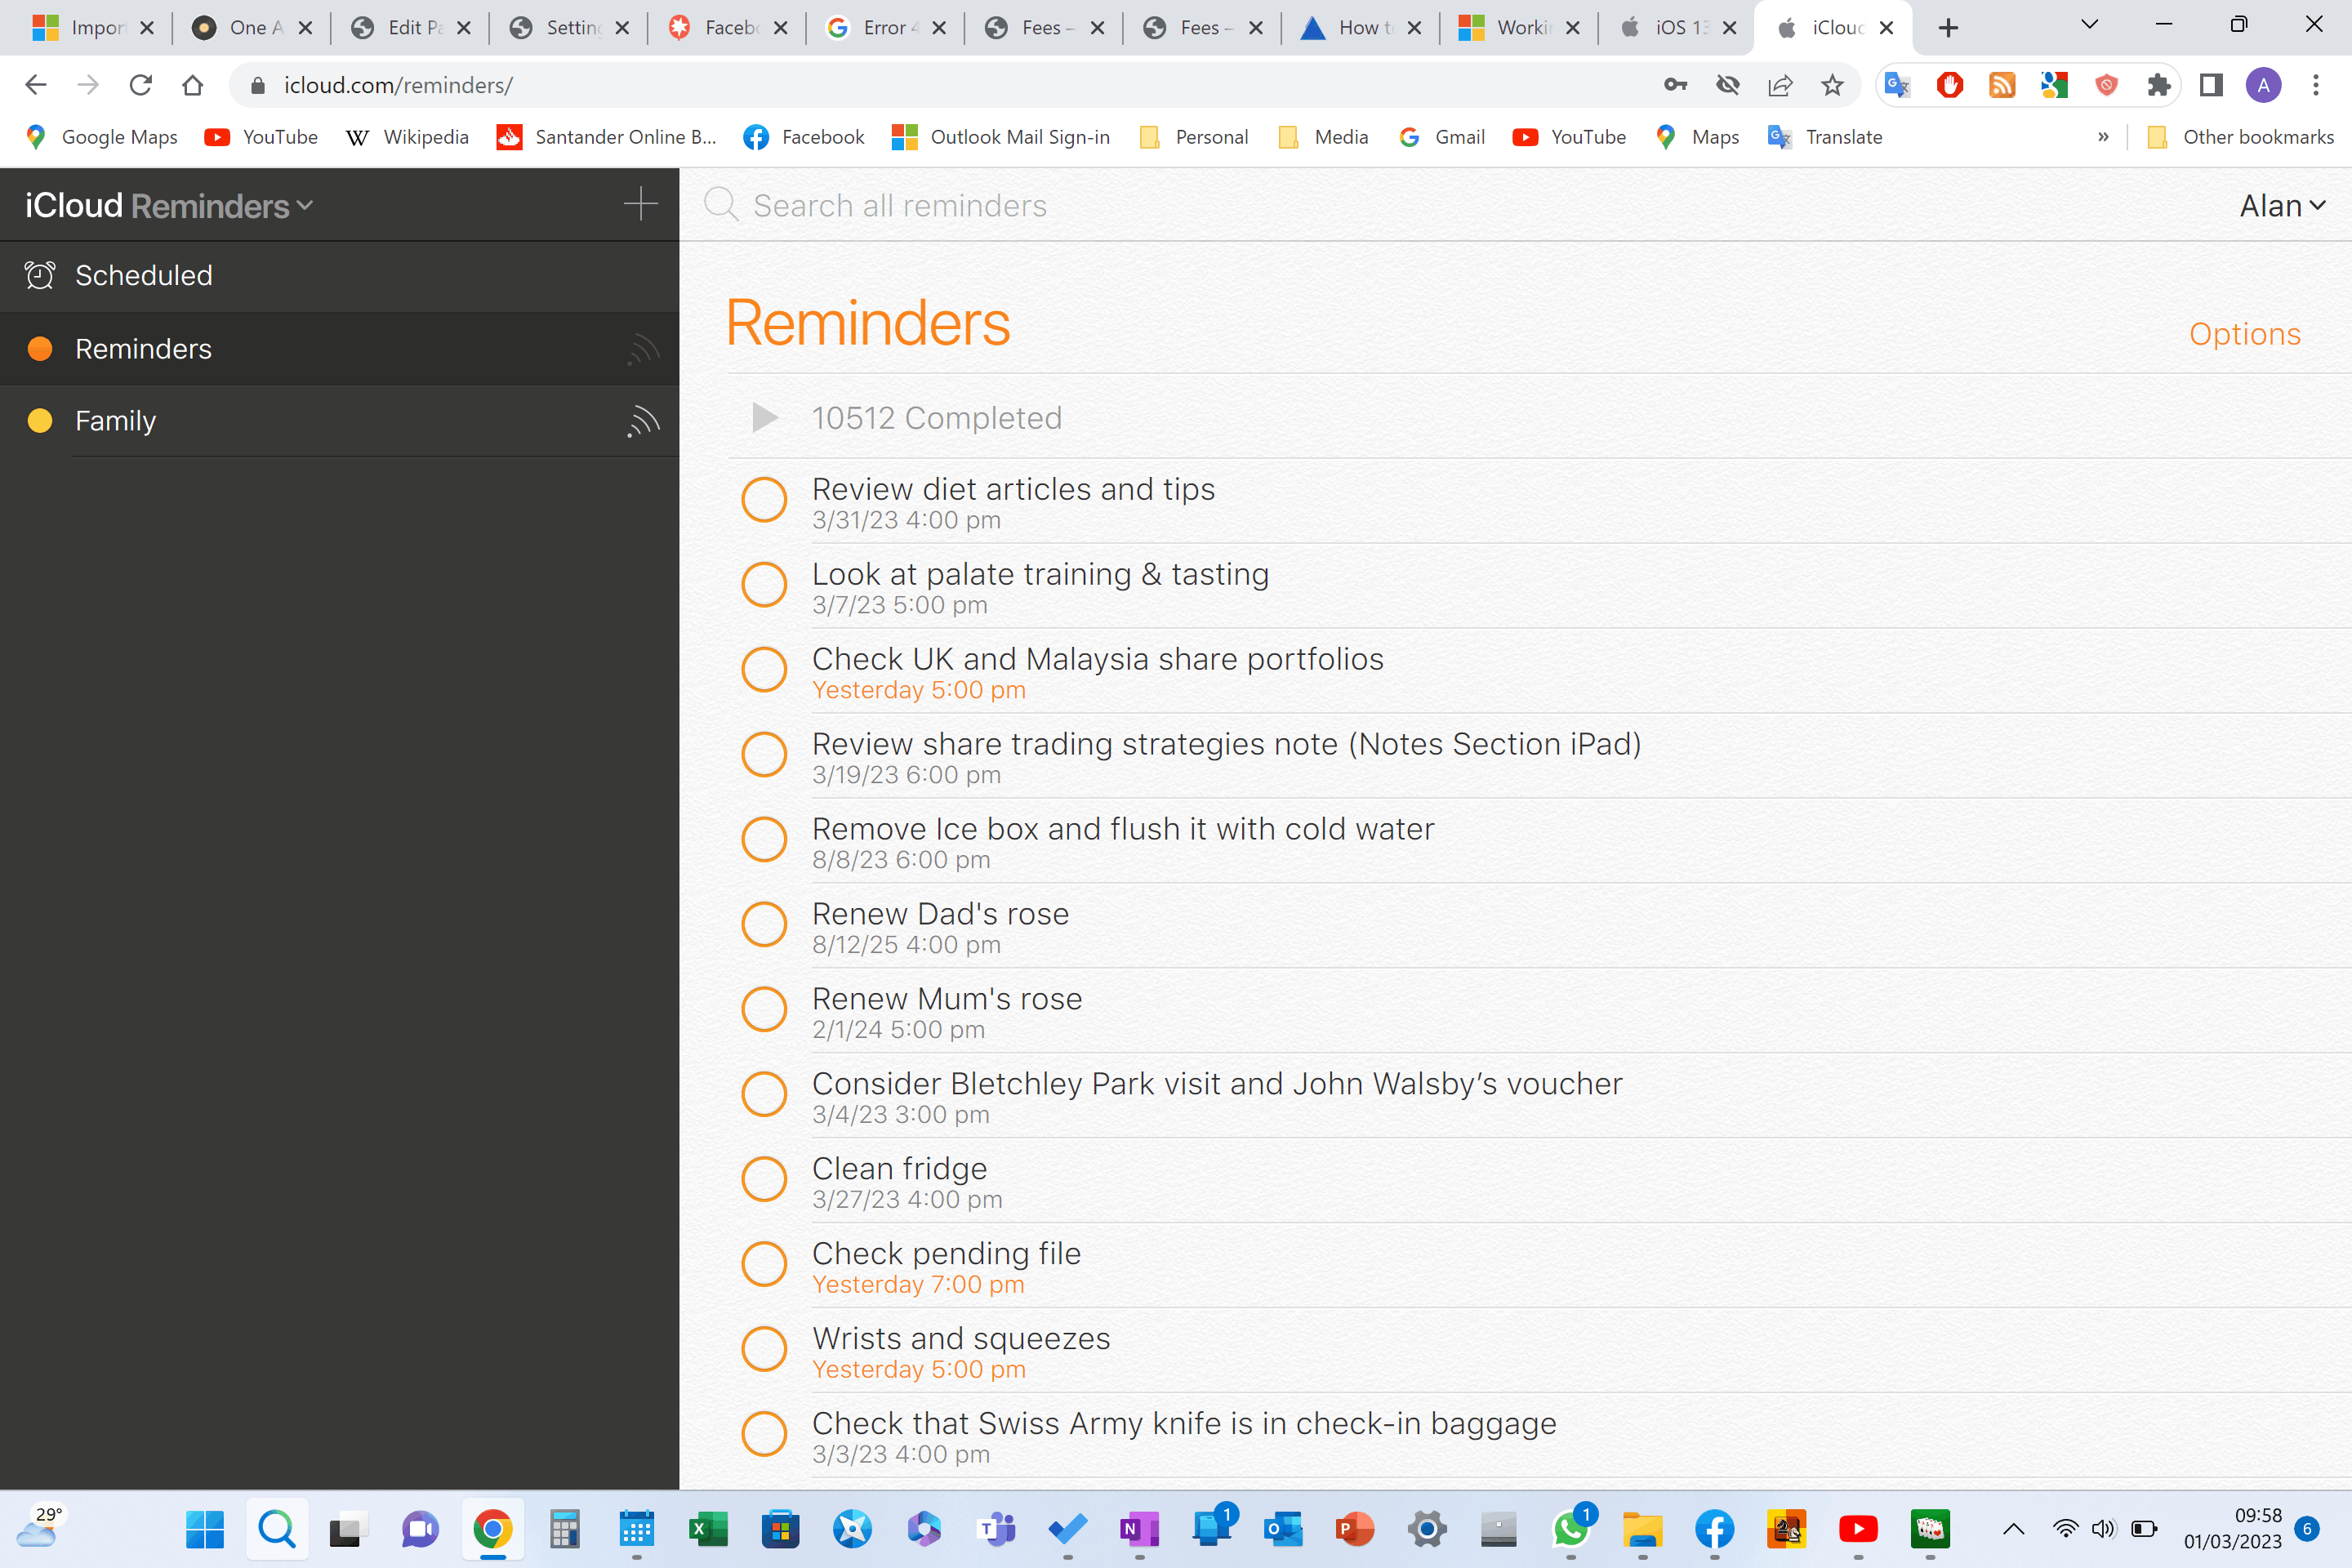Switch to the 'iOS 13' browser tab
Viewport: 2352px width, 1568px height.
tap(1675, 27)
